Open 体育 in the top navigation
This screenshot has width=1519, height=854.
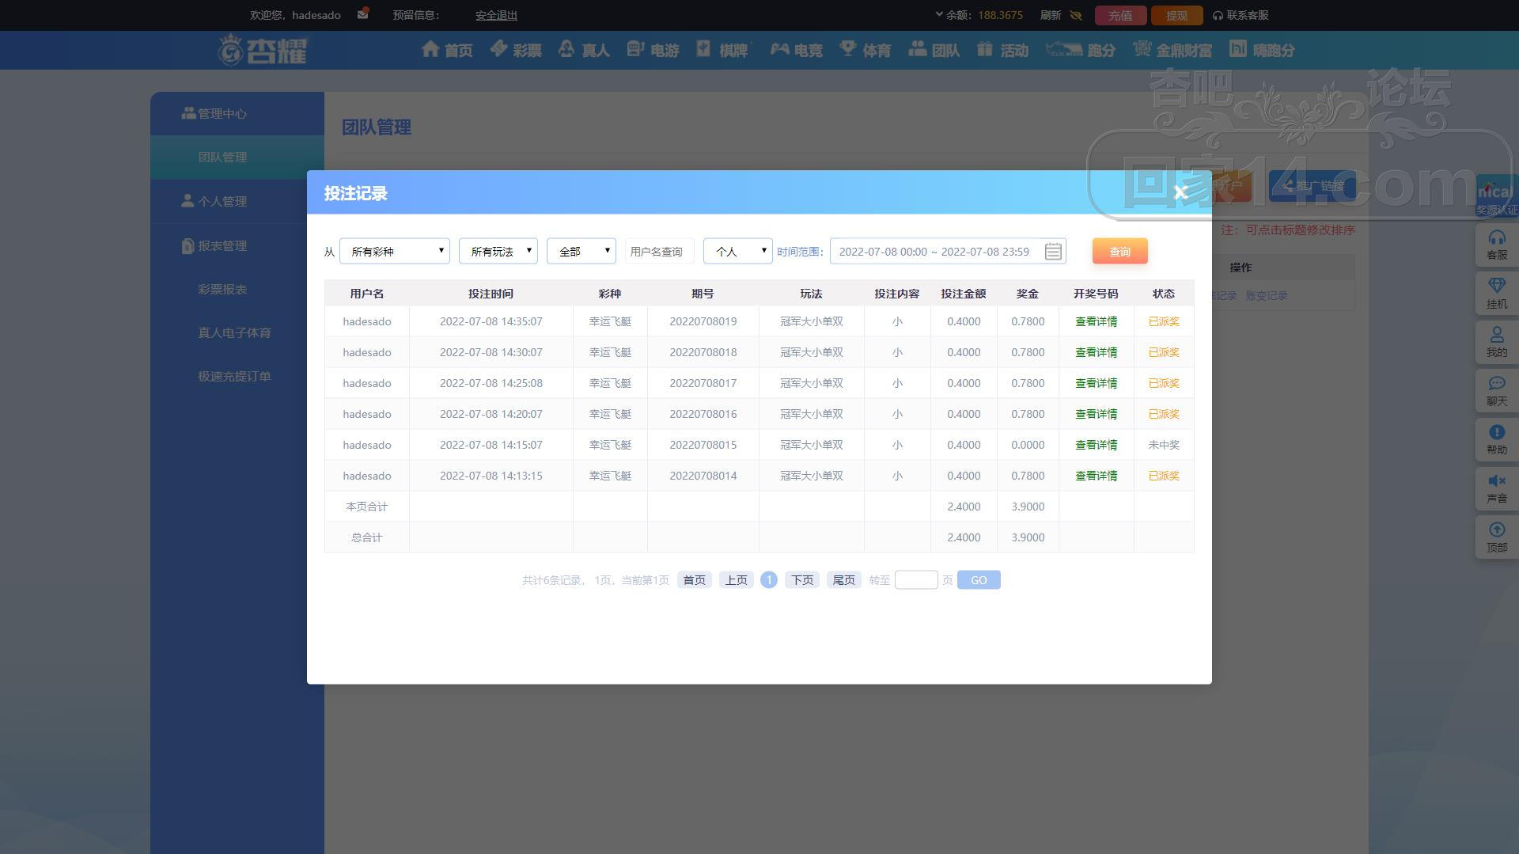pyautogui.click(x=866, y=50)
